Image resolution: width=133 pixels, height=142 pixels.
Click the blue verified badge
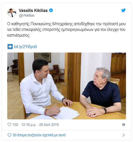51,10
